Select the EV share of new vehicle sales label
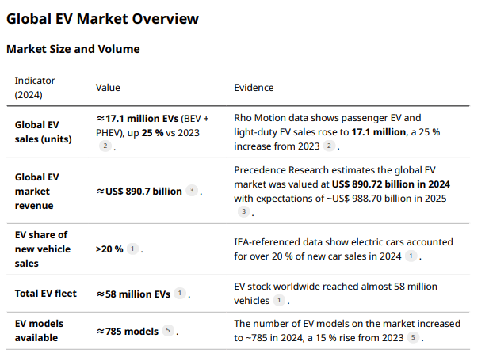Image resolution: width=489 pixels, height=353 pixels. 43,249
